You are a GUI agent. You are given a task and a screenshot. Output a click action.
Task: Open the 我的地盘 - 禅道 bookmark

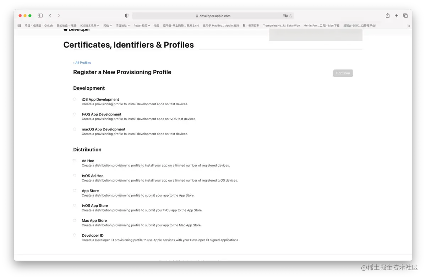coord(66,26)
